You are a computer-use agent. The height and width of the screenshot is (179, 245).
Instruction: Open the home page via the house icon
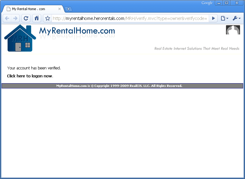pyautogui.click(x=37, y=18)
